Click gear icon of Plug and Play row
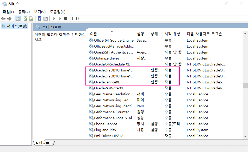This screenshot has height=152, width=248. 91,130
